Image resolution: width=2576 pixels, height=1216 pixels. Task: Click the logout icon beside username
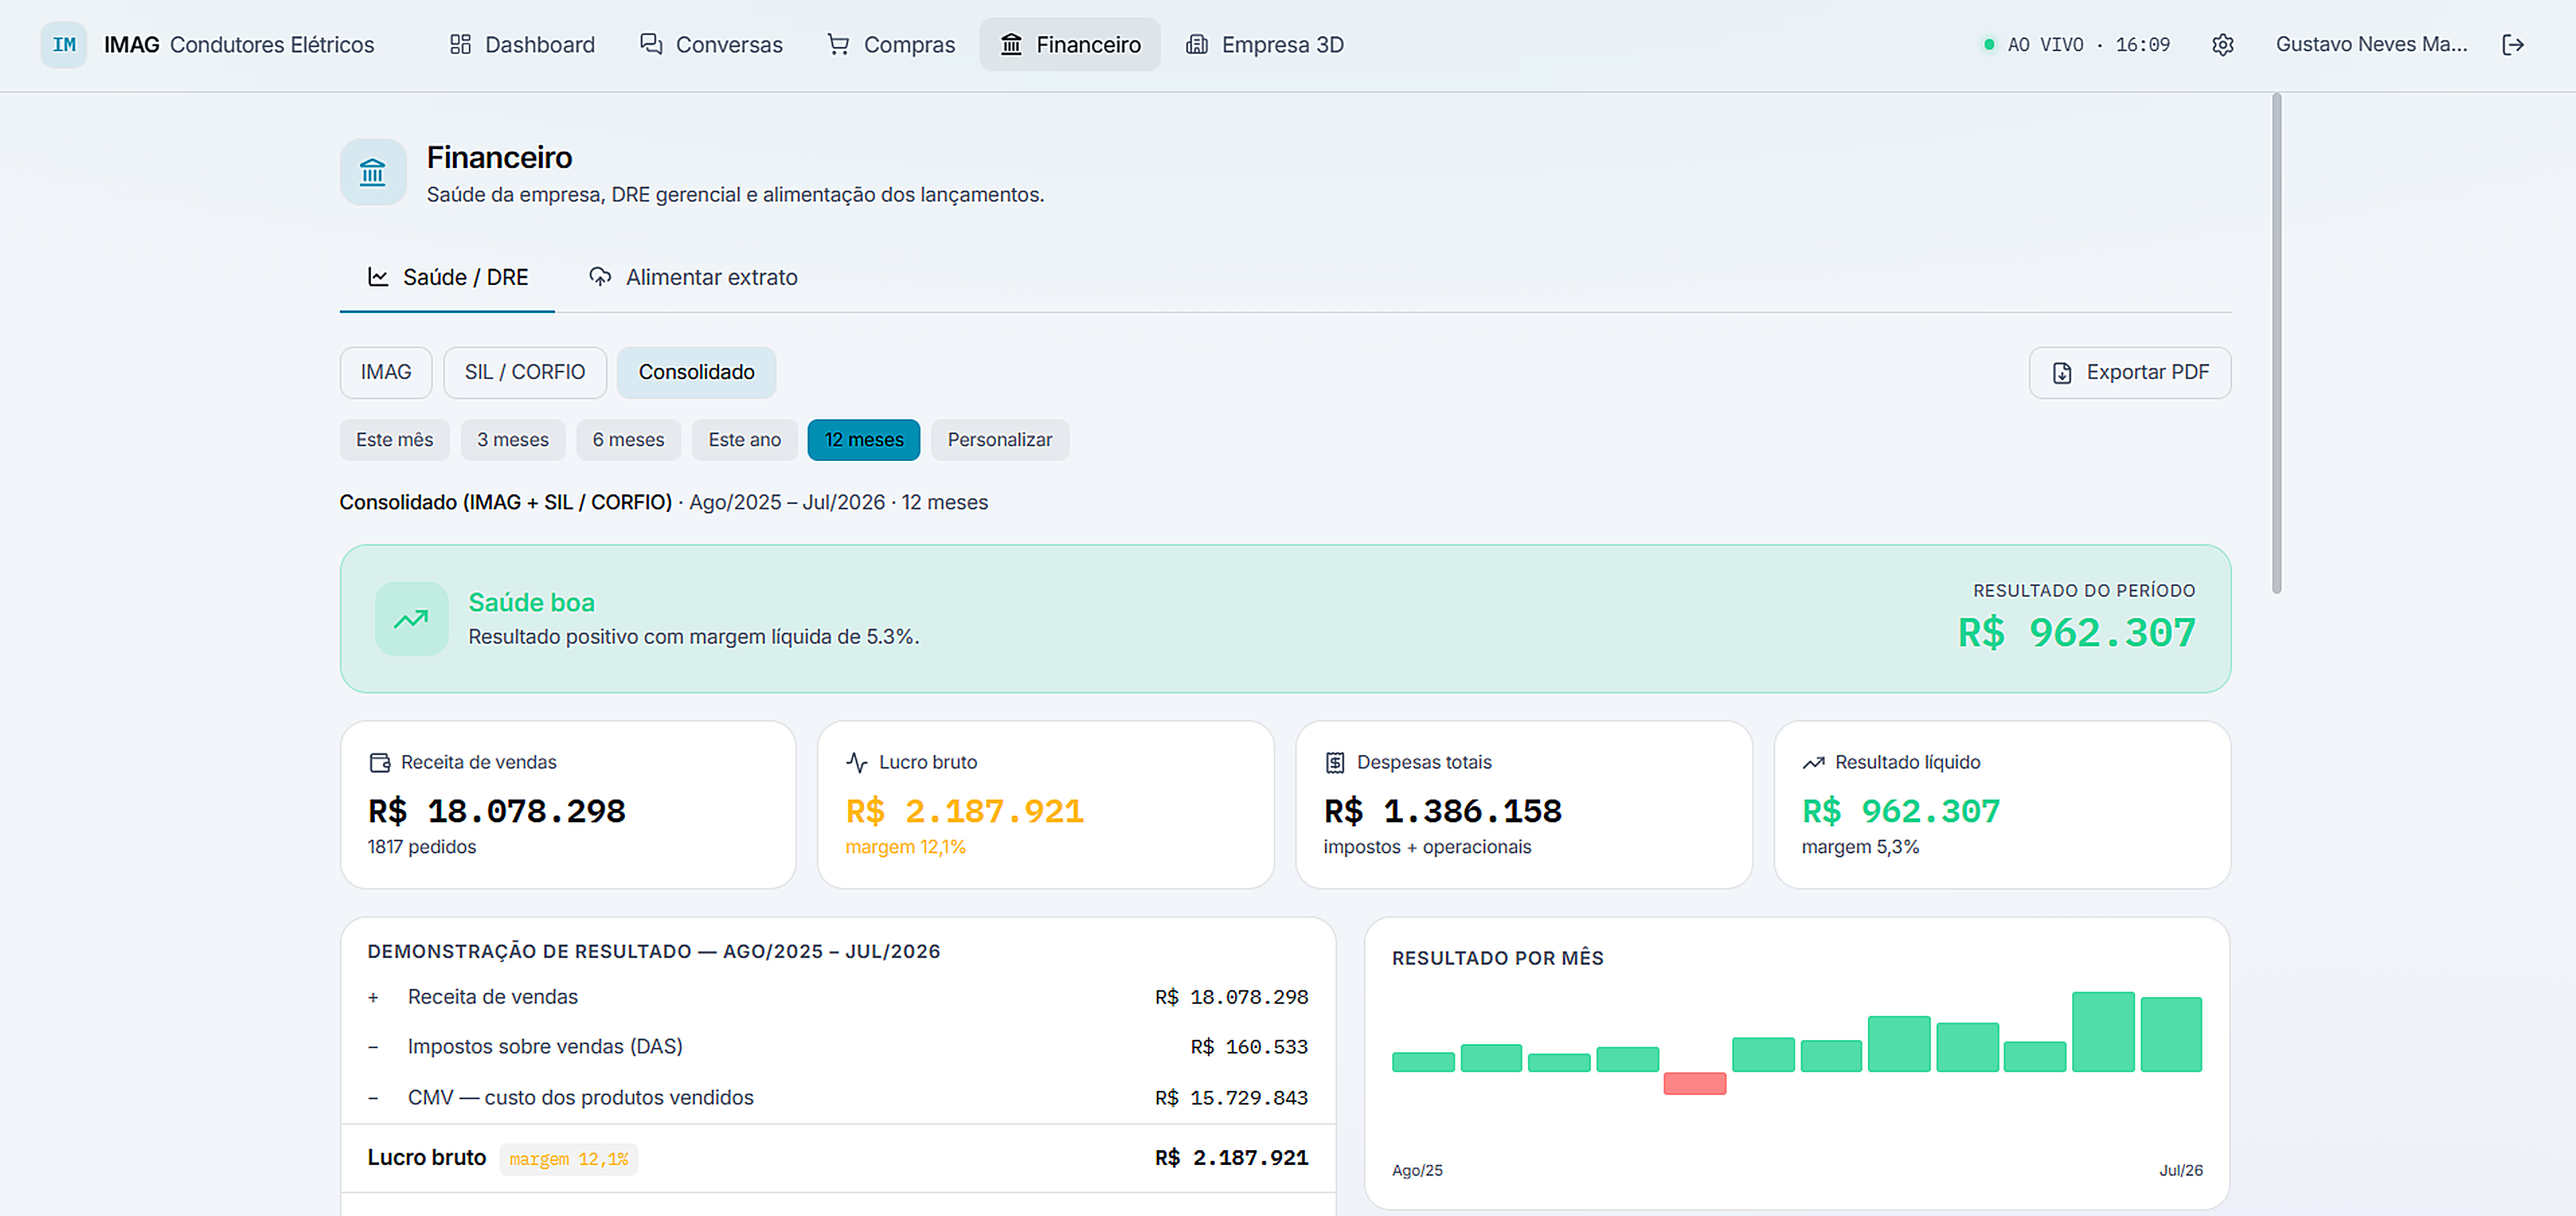click(x=2513, y=45)
